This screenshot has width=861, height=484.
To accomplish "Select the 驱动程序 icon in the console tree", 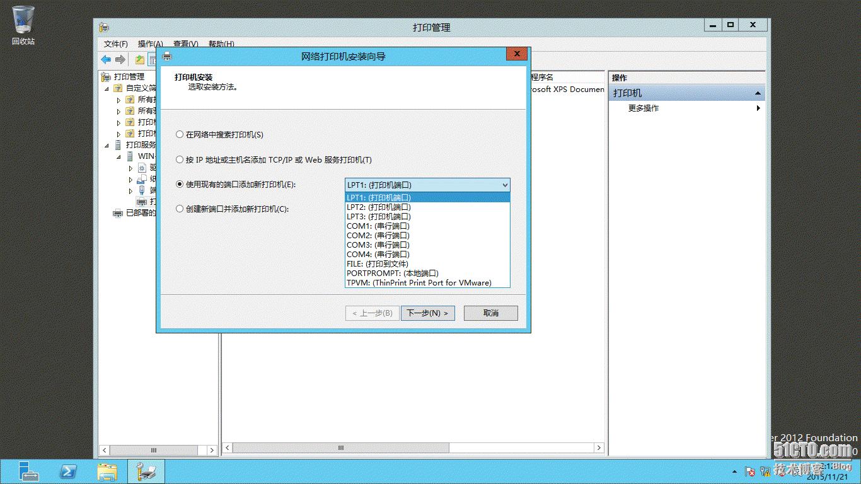I will click(x=143, y=168).
